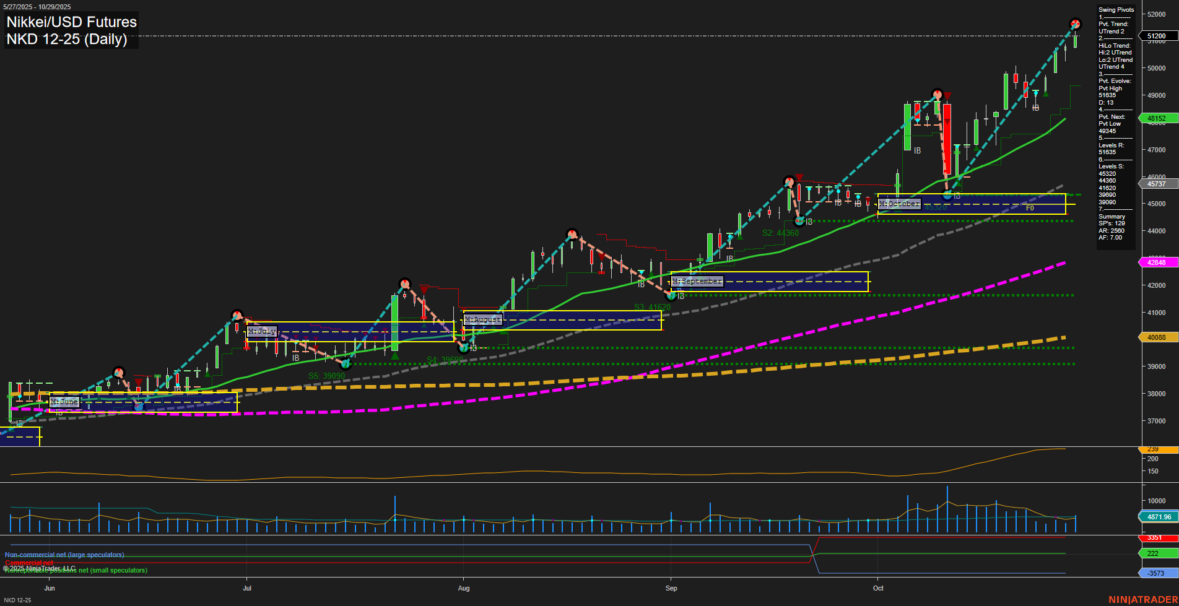The image size is (1179, 606).
Task: Toggle the Non-commercial net (large speculators) legend
Action: 64,555
